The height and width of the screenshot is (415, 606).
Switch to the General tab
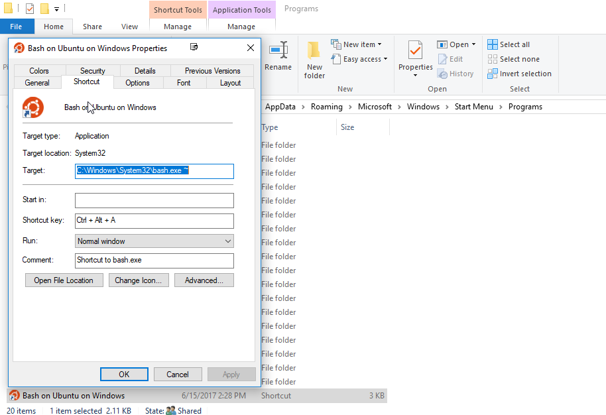coord(37,83)
